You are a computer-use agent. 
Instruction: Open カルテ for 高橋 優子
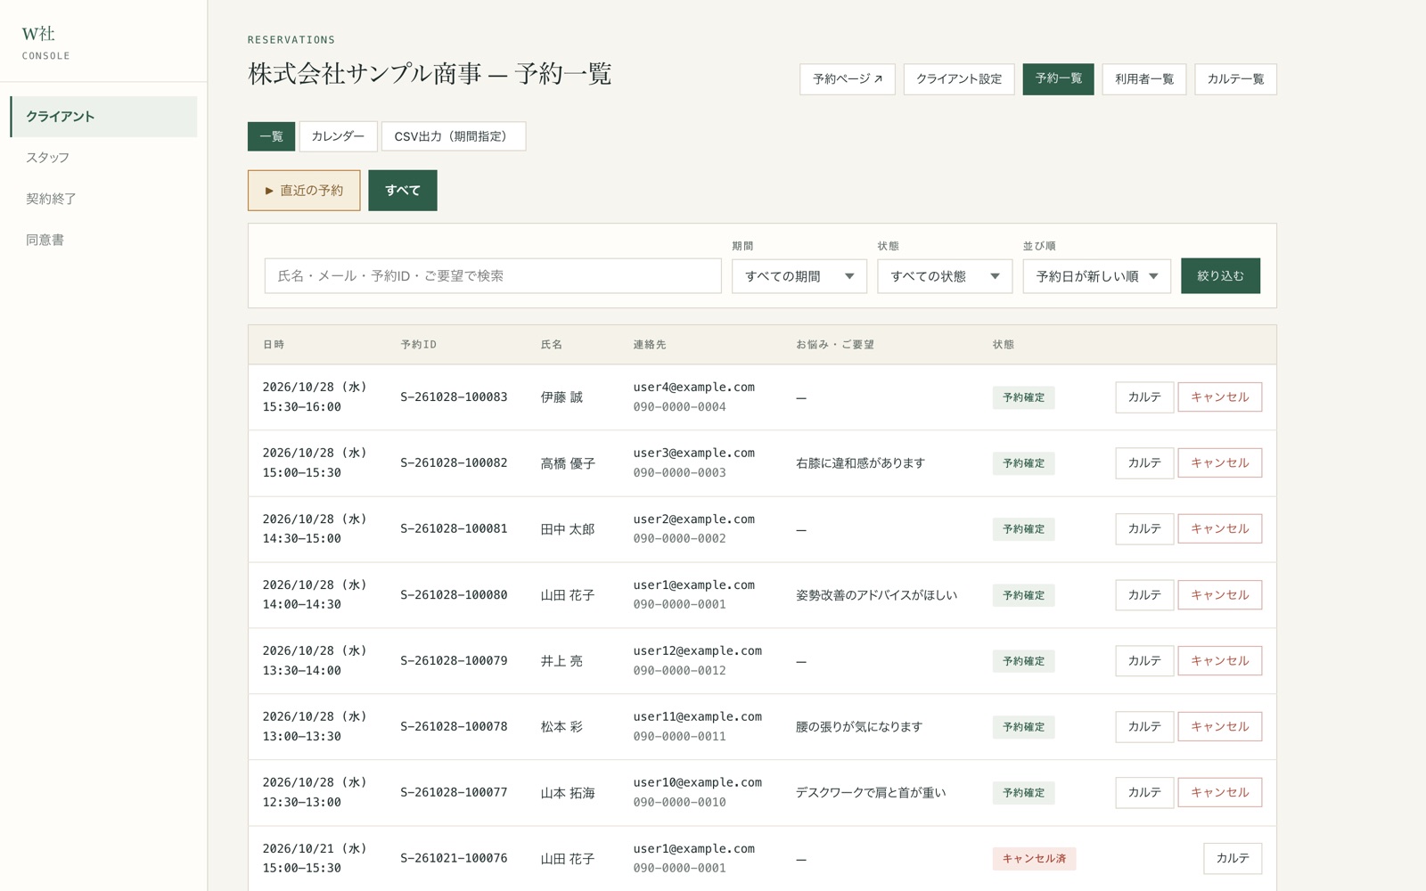click(x=1144, y=463)
